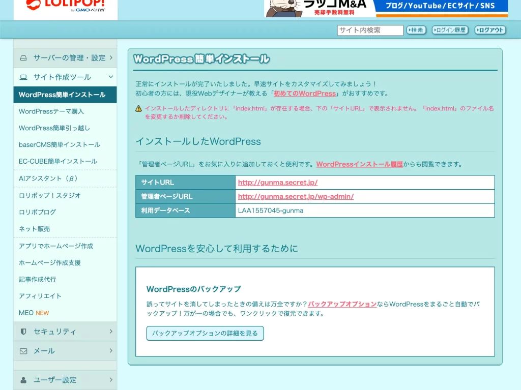Click the user settings person icon

tap(23, 380)
